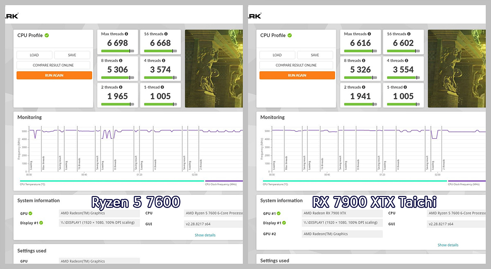Open Show details link in left system information

tap(205, 235)
